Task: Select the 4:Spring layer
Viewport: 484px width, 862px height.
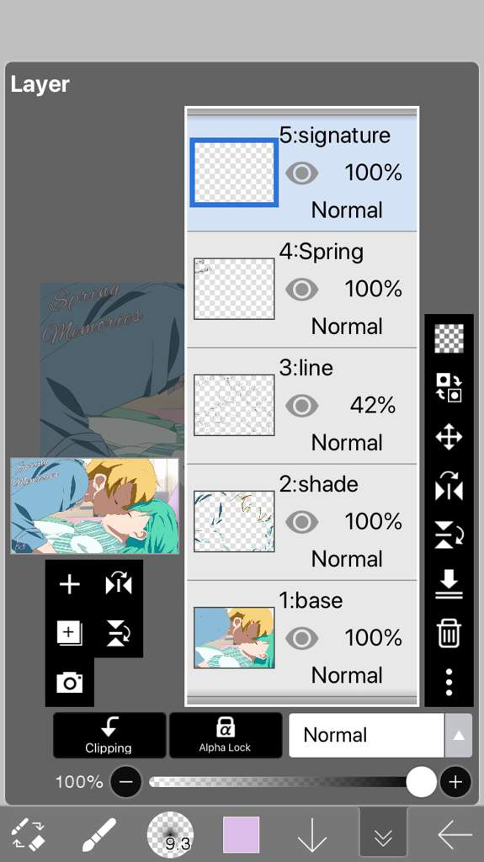Action: tap(302, 290)
